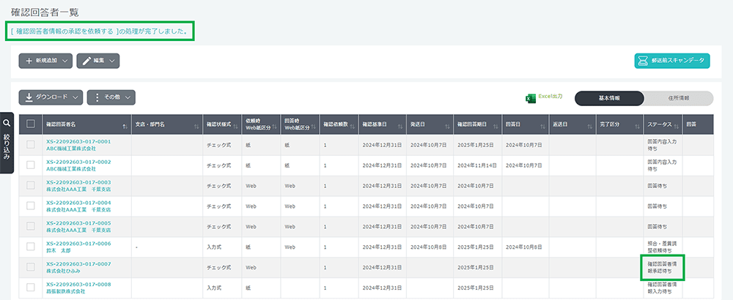
Task: Click the 郵送前スキャンデータ button
Action: point(671,61)
